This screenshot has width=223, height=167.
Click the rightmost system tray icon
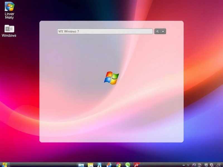click(219, 165)
